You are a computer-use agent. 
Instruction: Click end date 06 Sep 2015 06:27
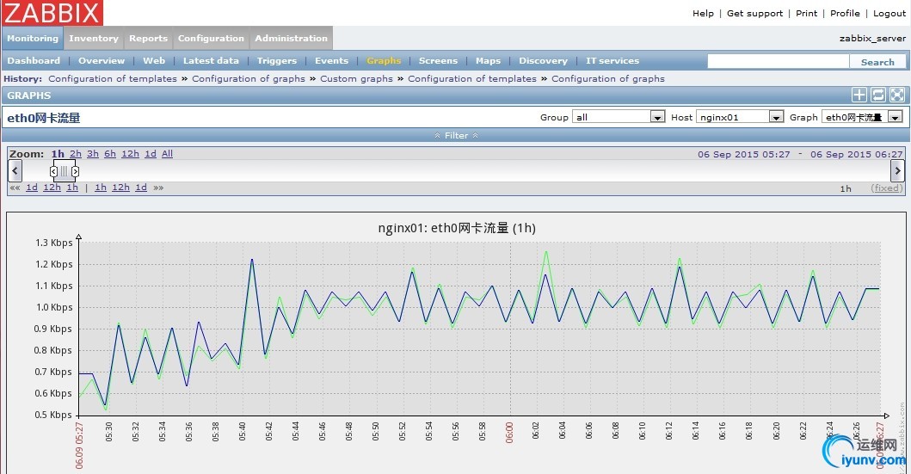[857, 155]
